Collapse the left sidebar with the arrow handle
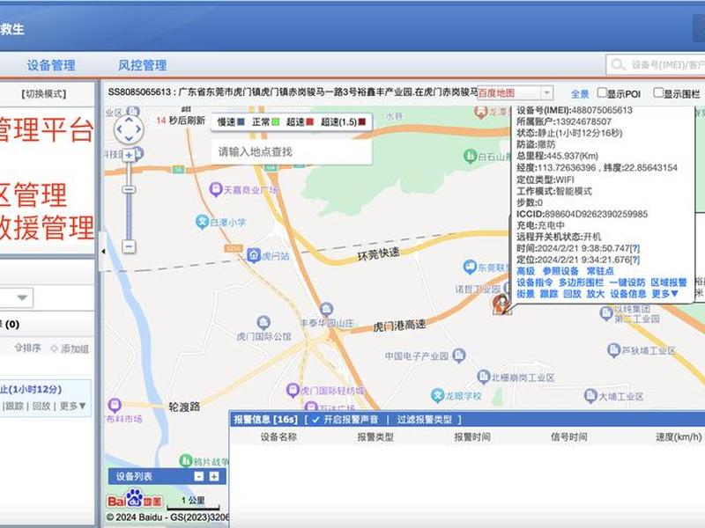The width and height of the screenshot is (705, 528). point(103,252)
